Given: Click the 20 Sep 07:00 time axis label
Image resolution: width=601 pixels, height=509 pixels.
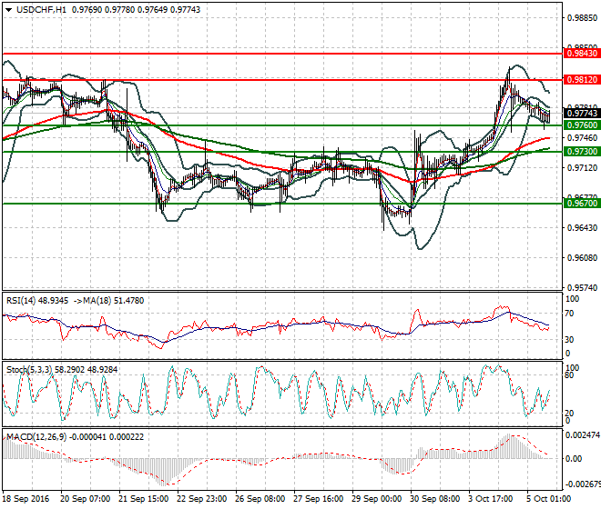Looking at the screenshot, I should pyautogui.click(x=85, y=499).
